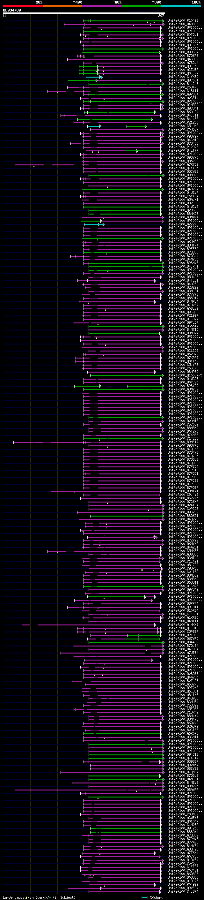Click the label UniRef100_B7QJX3
204x900 pixels.
click(x=183, y=449)
